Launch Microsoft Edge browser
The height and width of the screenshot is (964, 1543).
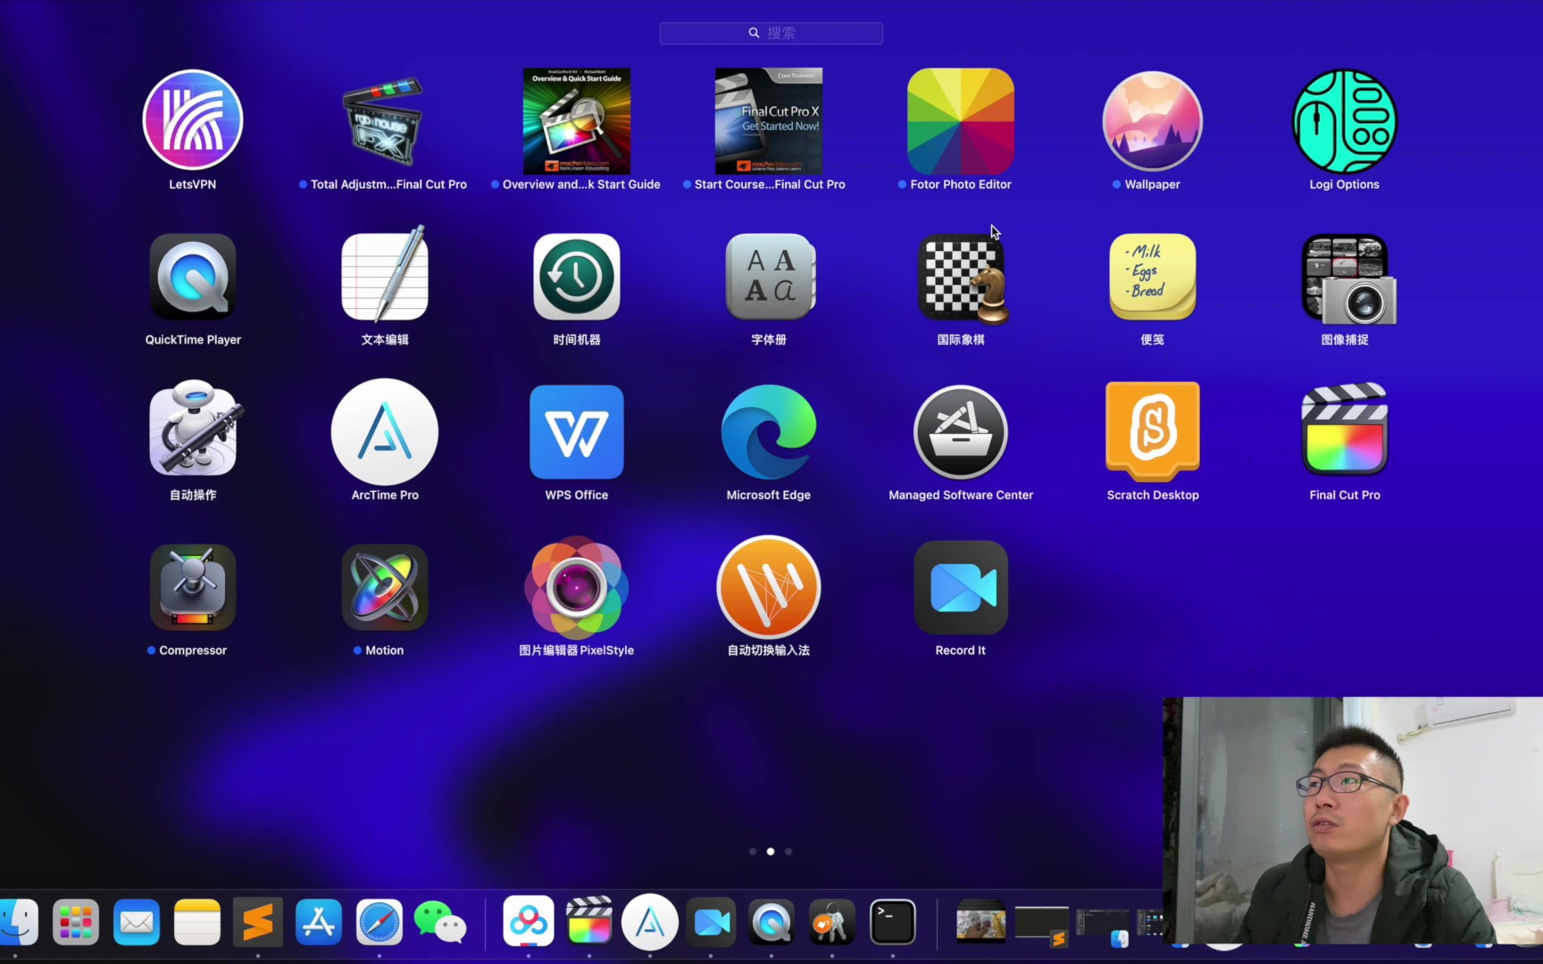click(769, 432)
